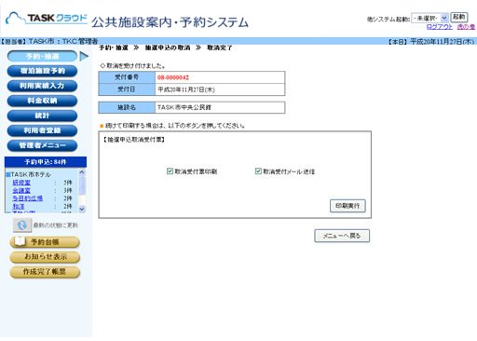Click the 最新の状態に更新 label
The image size is (477, 341).
(x=56, y=225)
